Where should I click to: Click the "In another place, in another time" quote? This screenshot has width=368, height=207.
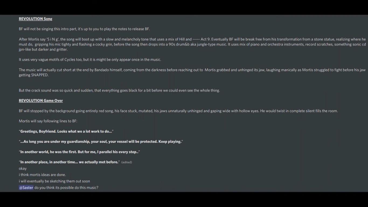(x=70, y=162)
